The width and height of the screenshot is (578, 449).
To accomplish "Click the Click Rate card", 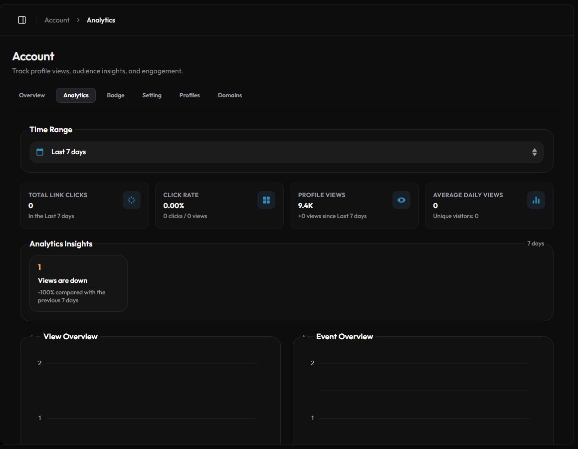I will (219, 206).
